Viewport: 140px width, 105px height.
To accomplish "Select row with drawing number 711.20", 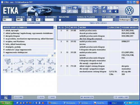I will [98, 70].
